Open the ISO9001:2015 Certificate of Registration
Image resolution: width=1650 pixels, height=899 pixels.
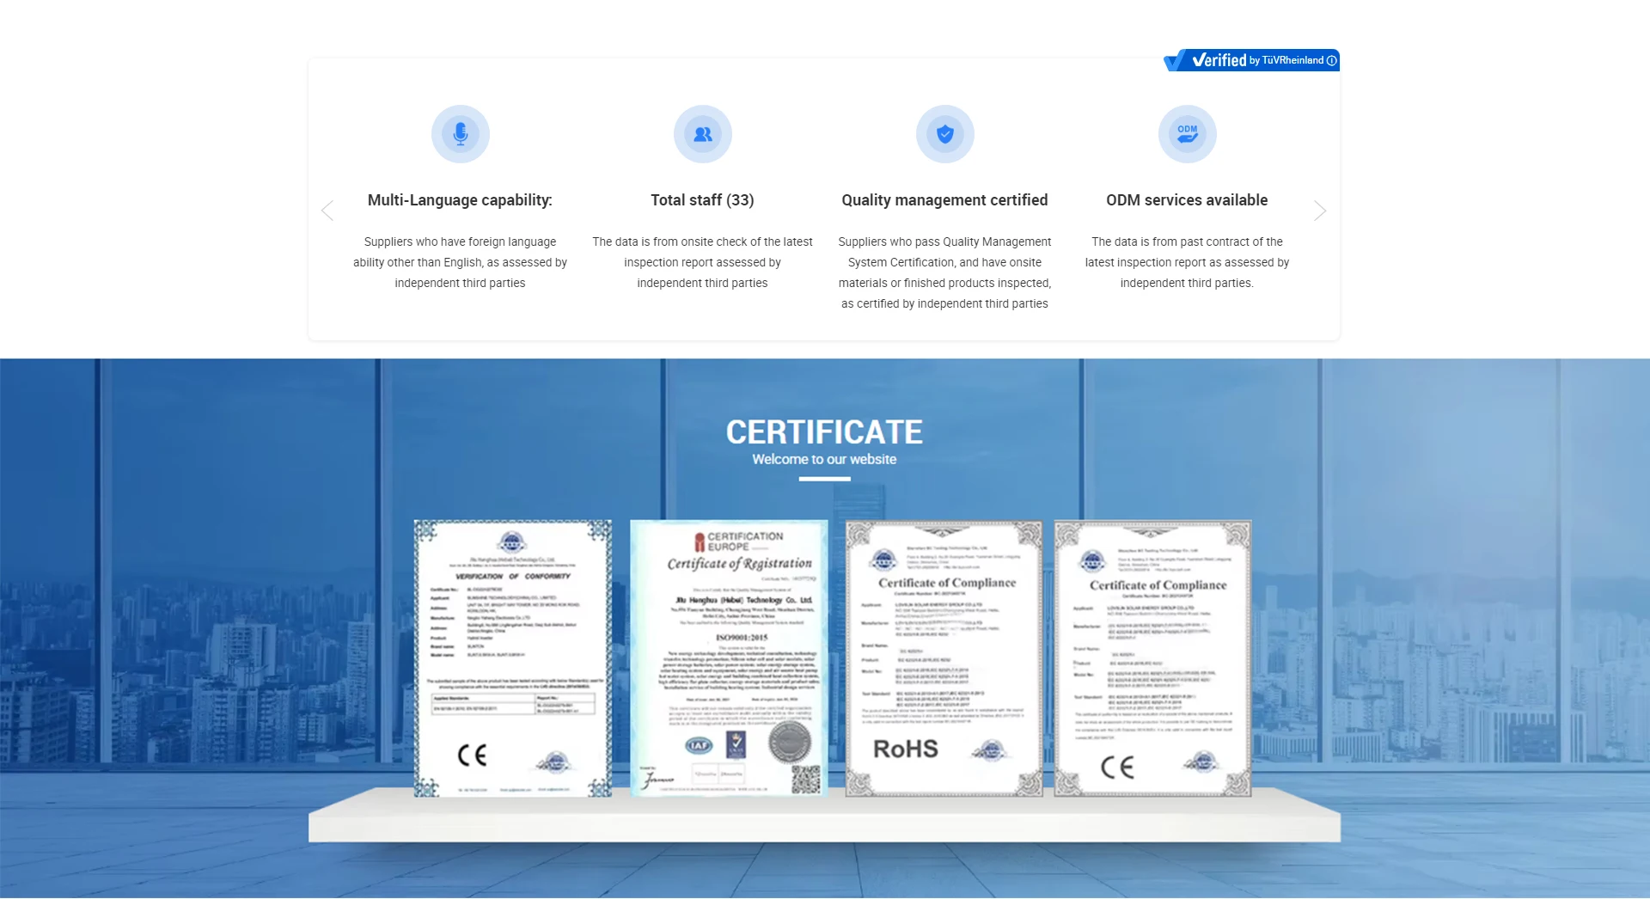pyautogui.click(x=729, y=658)
